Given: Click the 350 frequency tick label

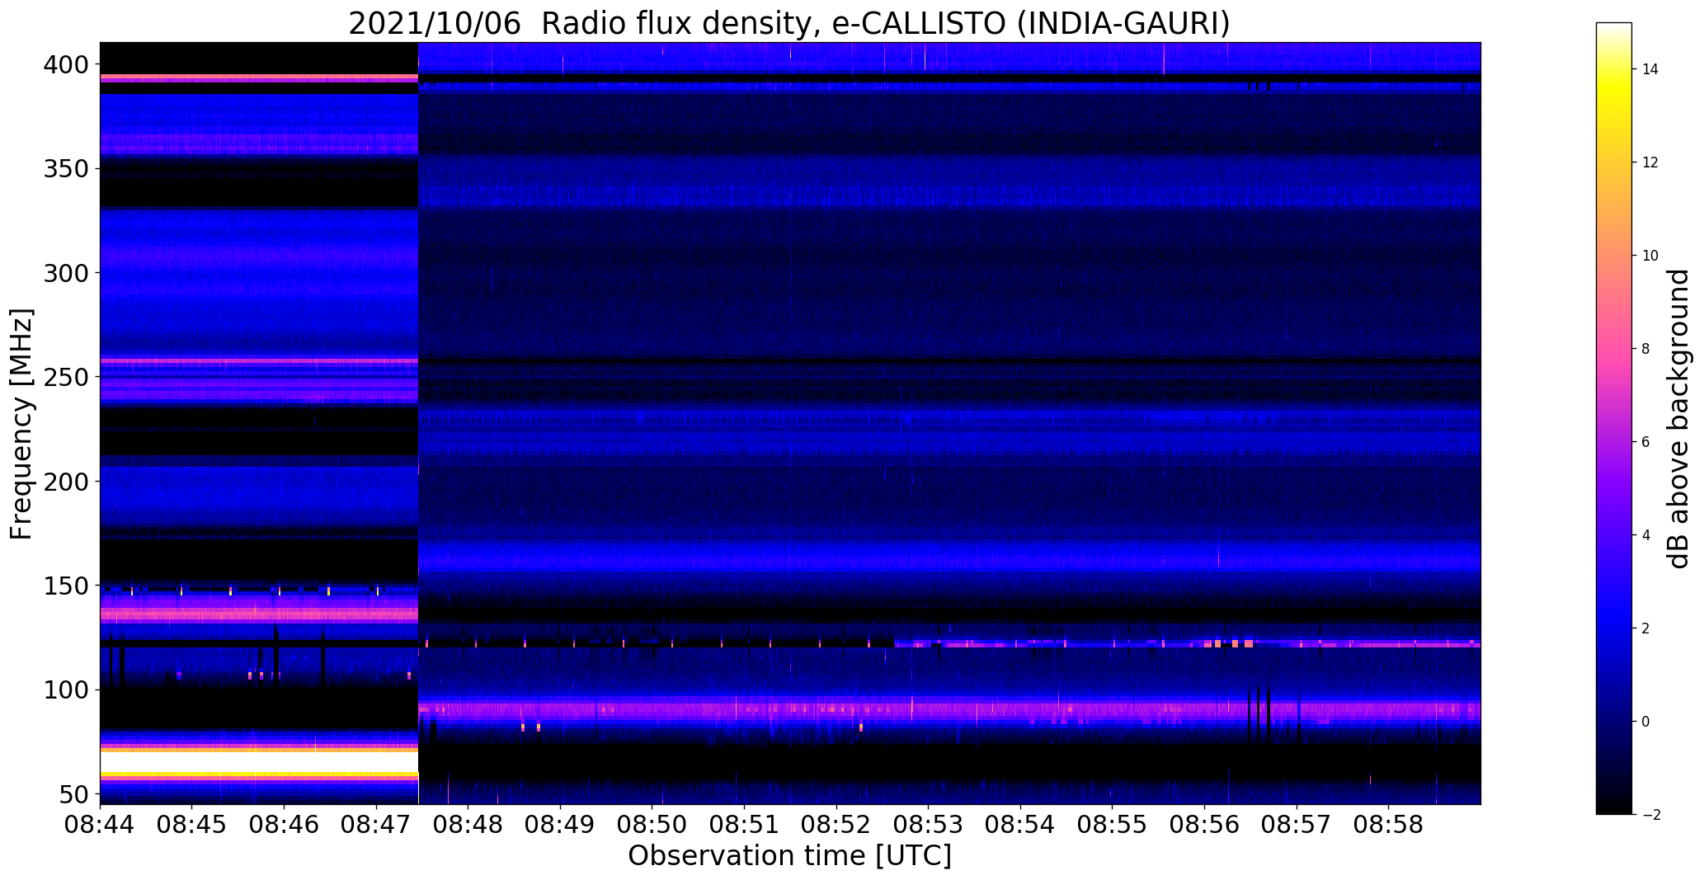Looking at the screenshot, I should (65, 168).
